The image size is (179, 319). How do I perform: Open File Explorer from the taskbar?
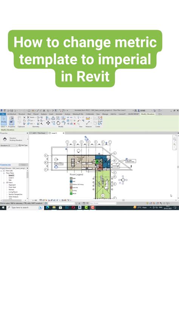[x=54, y=207]
